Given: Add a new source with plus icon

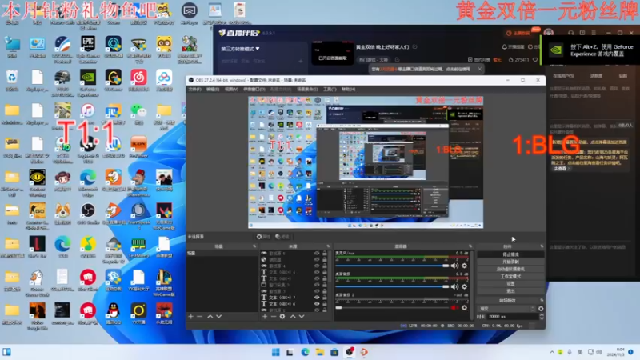Looking at the screenshot, I should pos(265,316).
